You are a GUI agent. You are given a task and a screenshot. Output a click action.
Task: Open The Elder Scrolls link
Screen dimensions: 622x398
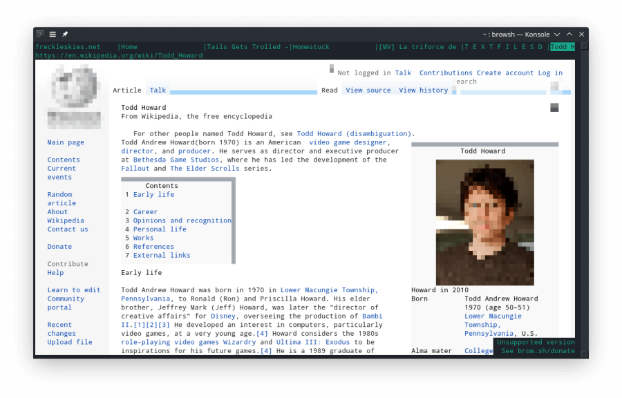coord(205,169)
